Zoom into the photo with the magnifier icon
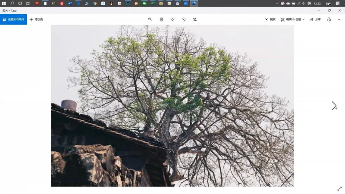The width and height of the screenshot is (345, 194). click(x=150, y=19)
